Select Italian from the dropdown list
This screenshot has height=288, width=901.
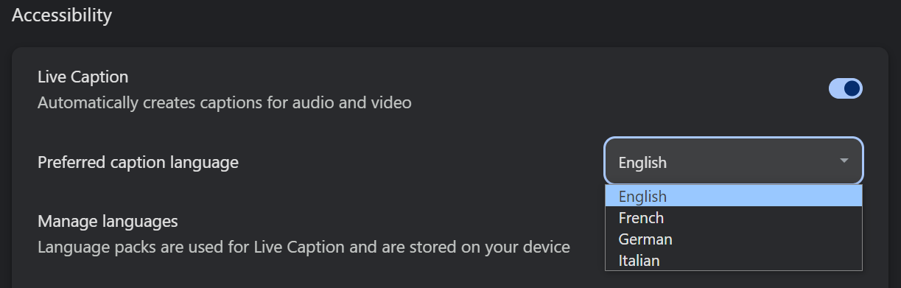click(639, 261)
